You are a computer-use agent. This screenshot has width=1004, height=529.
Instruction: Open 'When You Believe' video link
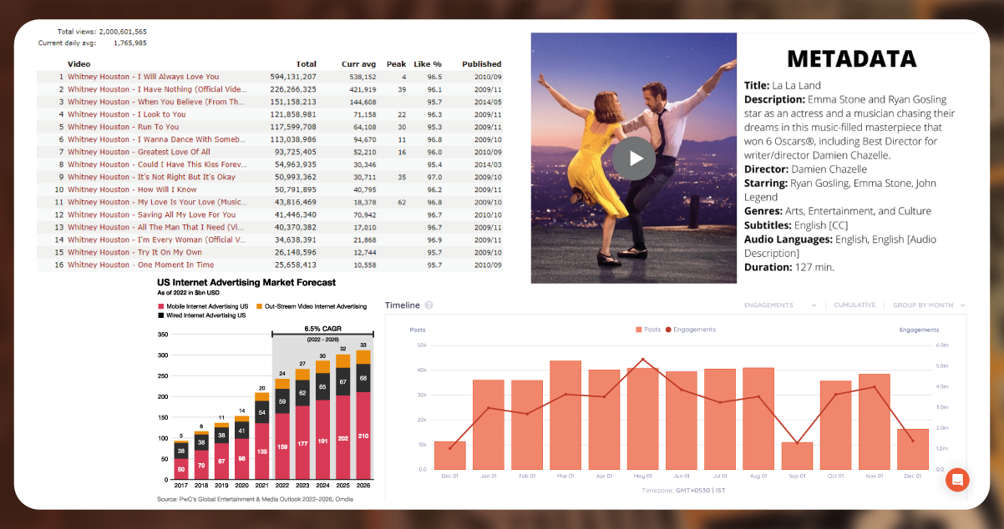click(x=156, y=102)
